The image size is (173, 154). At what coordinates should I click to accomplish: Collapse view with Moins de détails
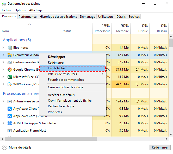point(17,147)
